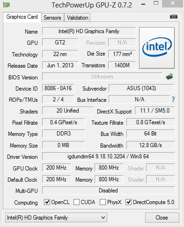Switch to the Sensors tab
This screenshot has width=184, height=227.
[x=52, y=18]
